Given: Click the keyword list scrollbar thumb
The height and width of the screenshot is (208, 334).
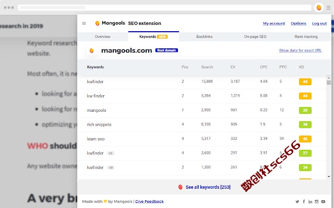Looking at the screenshot, I should [x=329, y=83].
